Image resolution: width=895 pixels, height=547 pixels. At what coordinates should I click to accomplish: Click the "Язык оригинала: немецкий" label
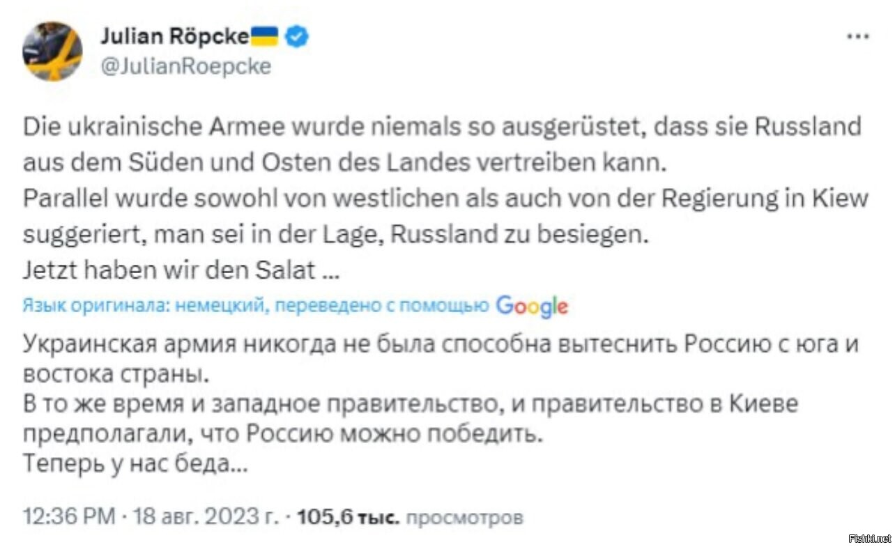tap(142, 305)
